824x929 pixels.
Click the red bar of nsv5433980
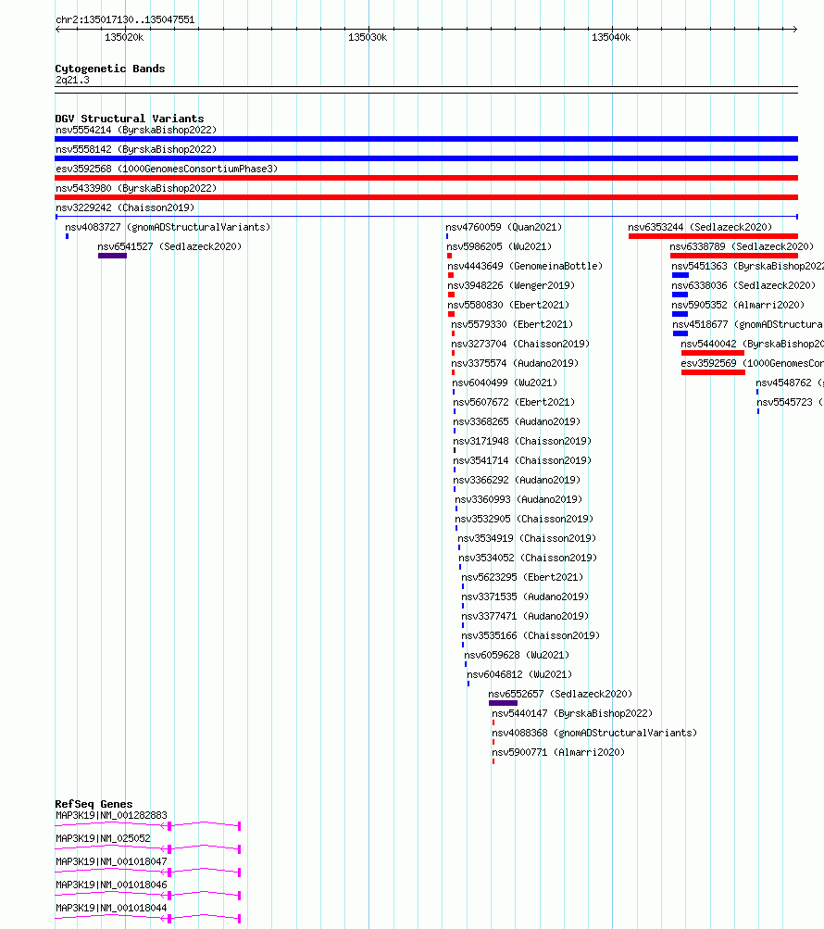pyautogui.click(x=427, y=197)
